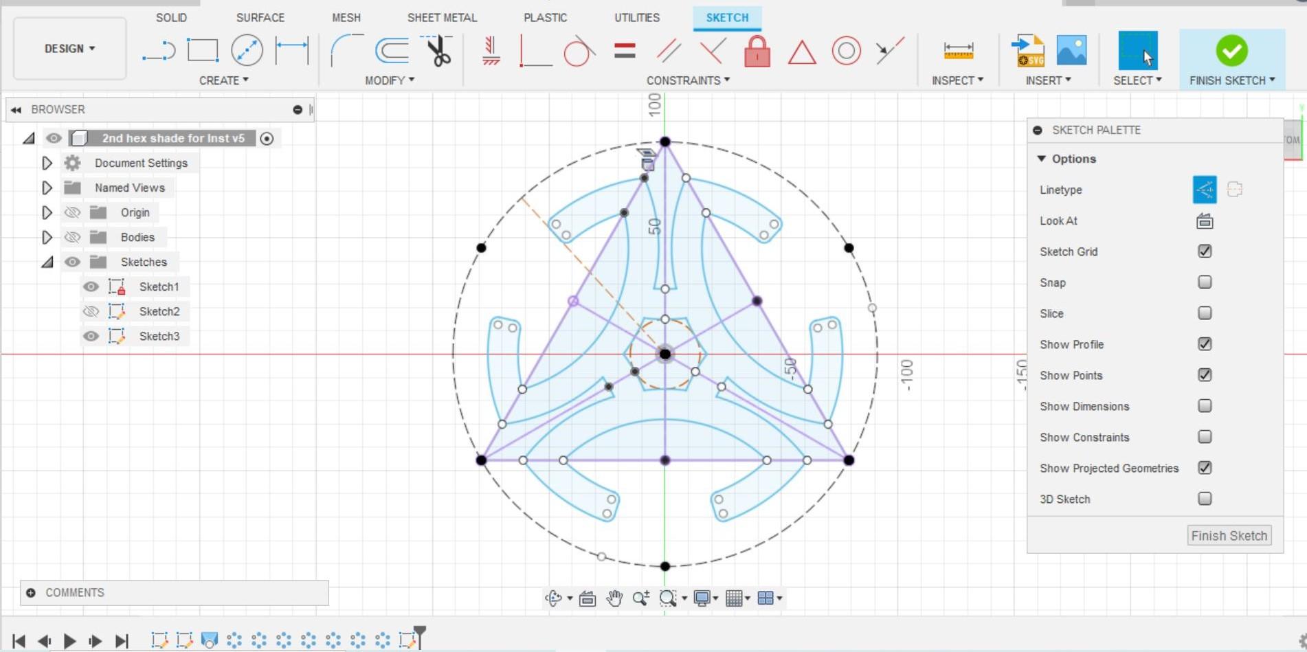Select the Line tool
The image size is (1307, 652).
(158, 49)
